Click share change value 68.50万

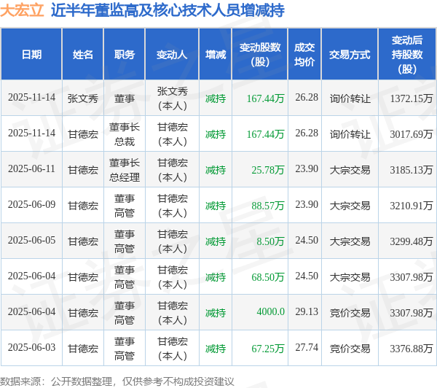(x=268, y=277)
